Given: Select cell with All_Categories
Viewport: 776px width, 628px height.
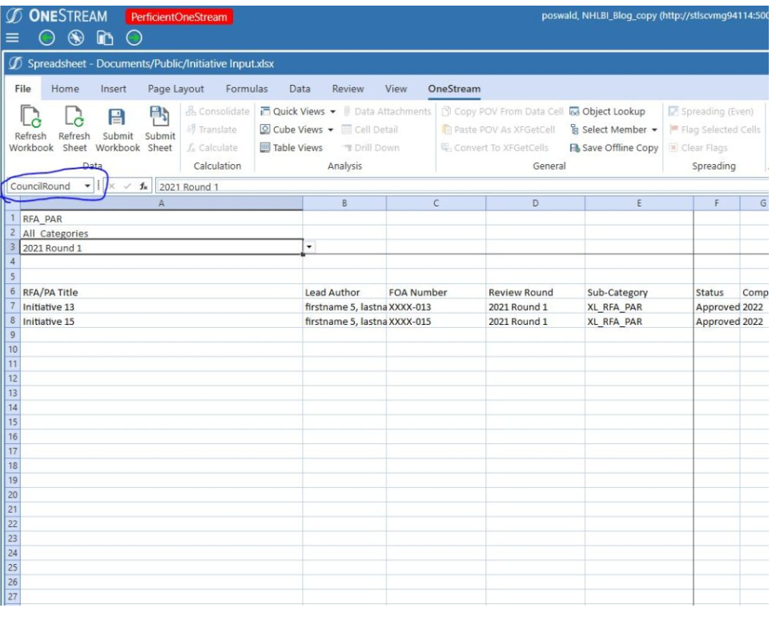Looking at the screenshot, I should pos(161,233).
